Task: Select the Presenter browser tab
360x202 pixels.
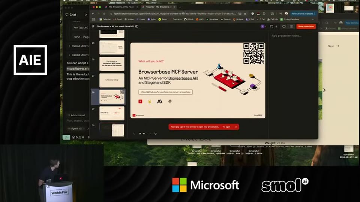Action: 158,7
